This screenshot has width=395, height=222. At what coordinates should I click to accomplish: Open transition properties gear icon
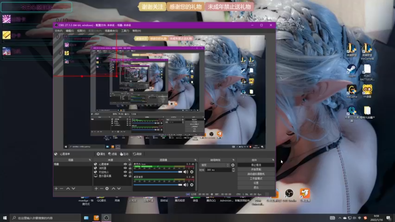point(233,165)
